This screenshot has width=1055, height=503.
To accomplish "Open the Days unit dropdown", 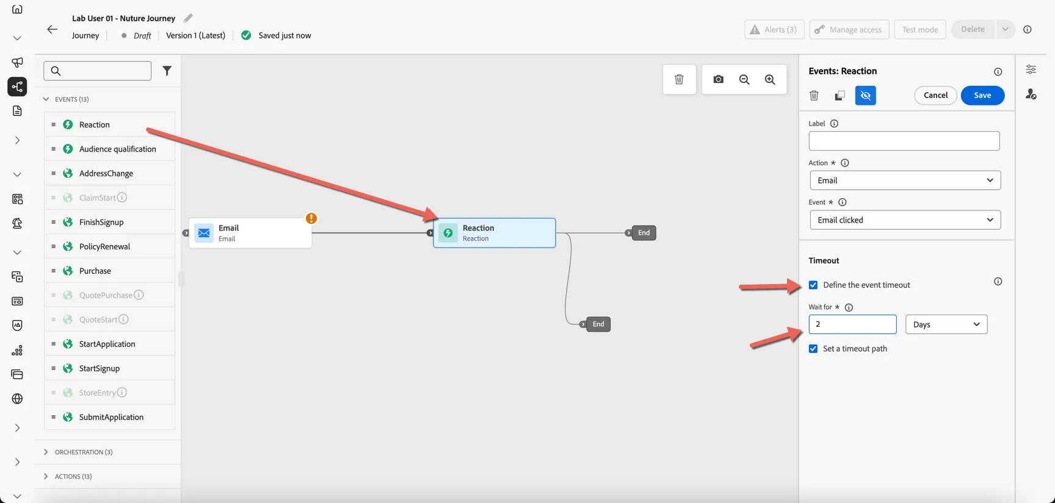I will 946,324.
